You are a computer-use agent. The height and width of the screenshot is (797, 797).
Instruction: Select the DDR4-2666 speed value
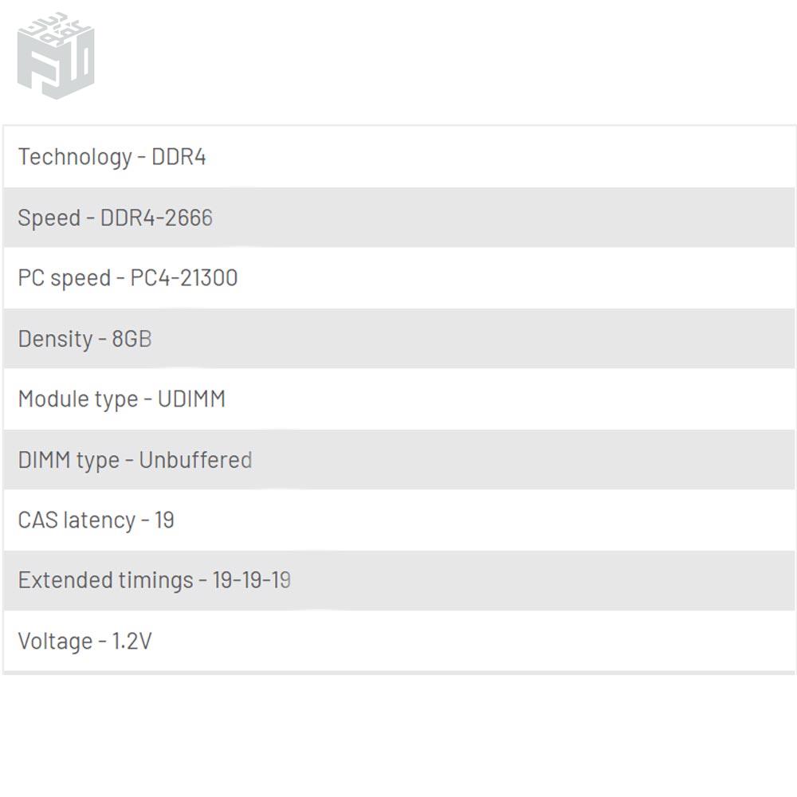click(x=156, y=218)
